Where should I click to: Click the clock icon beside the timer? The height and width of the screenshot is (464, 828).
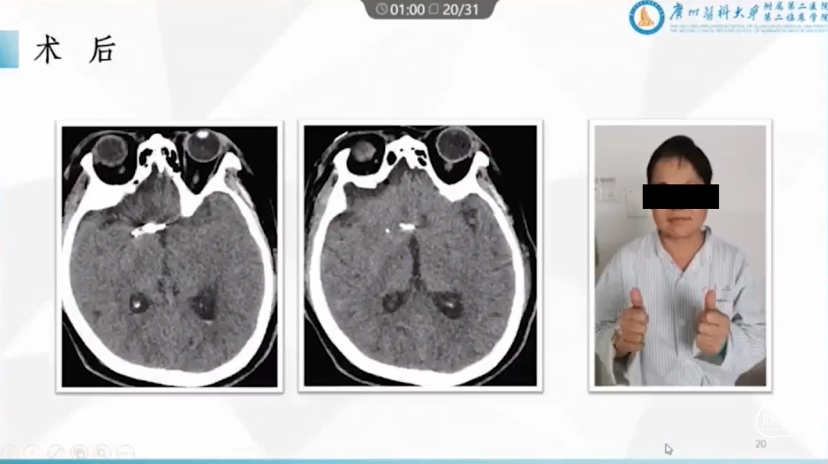(x=382, y=9)
